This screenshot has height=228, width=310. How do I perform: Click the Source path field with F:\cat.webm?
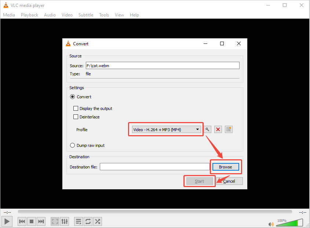[163, 65]
